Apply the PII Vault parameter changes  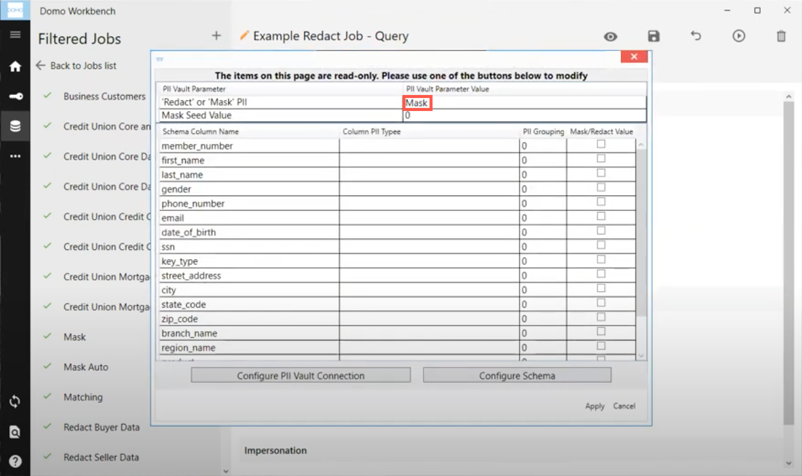click(x=594, y=406)
